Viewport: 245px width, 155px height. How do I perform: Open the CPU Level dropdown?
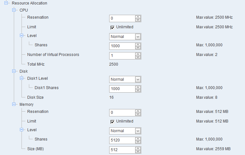point(138,37)
